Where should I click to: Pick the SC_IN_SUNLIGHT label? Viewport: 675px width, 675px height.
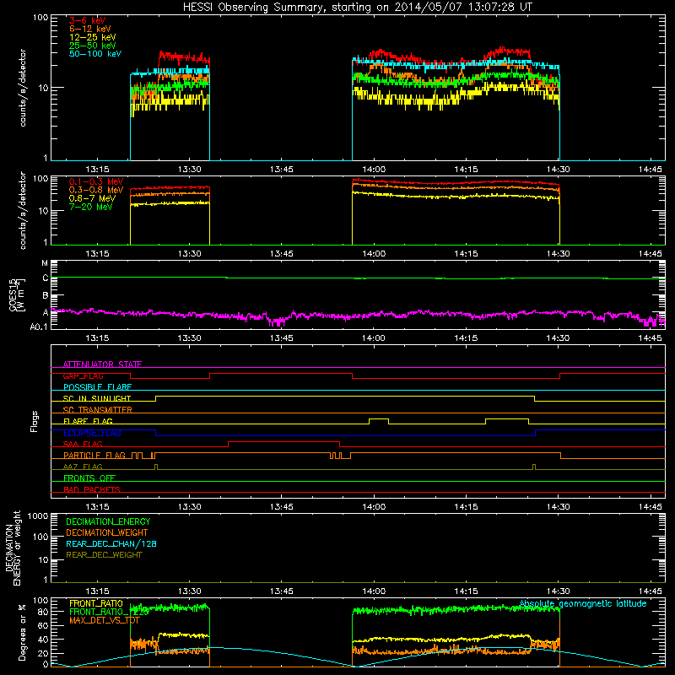pos(97,398)
